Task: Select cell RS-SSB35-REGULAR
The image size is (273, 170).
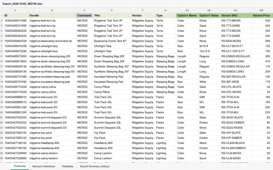Action: click(235, 66)
